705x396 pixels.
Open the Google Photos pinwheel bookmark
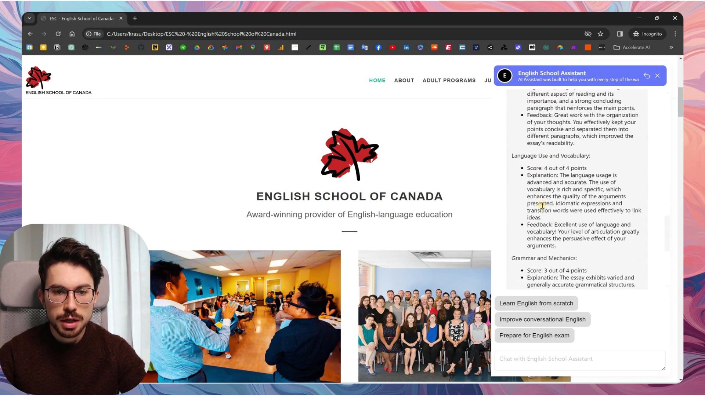(225, 47)
